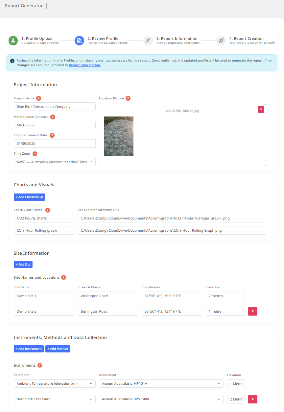The width and height of the screenshot is (284, 412).
Task: Click the Profile Upload flask step icon
Action: coord(13,40)
